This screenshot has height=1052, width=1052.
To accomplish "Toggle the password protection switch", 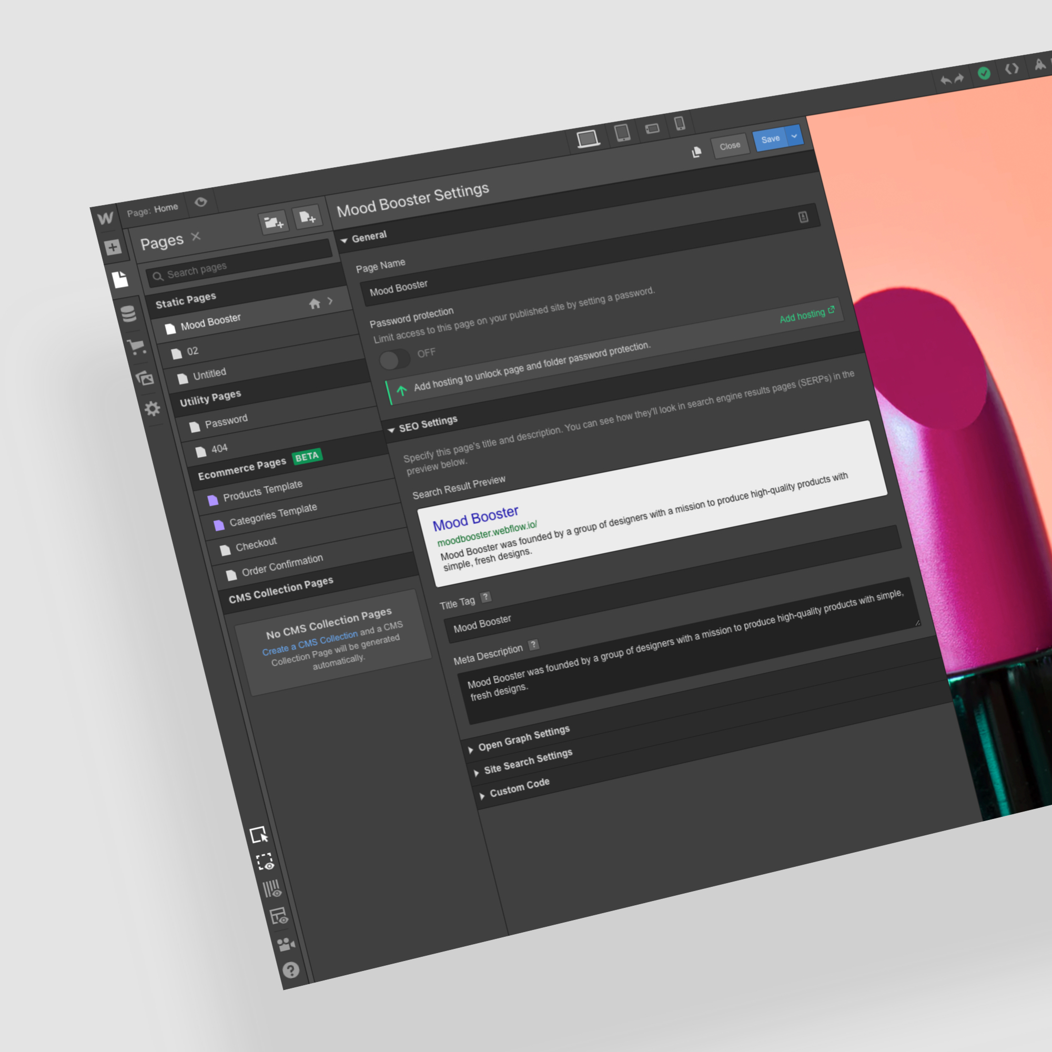I will pyautogui.click(x=395, y=359).
